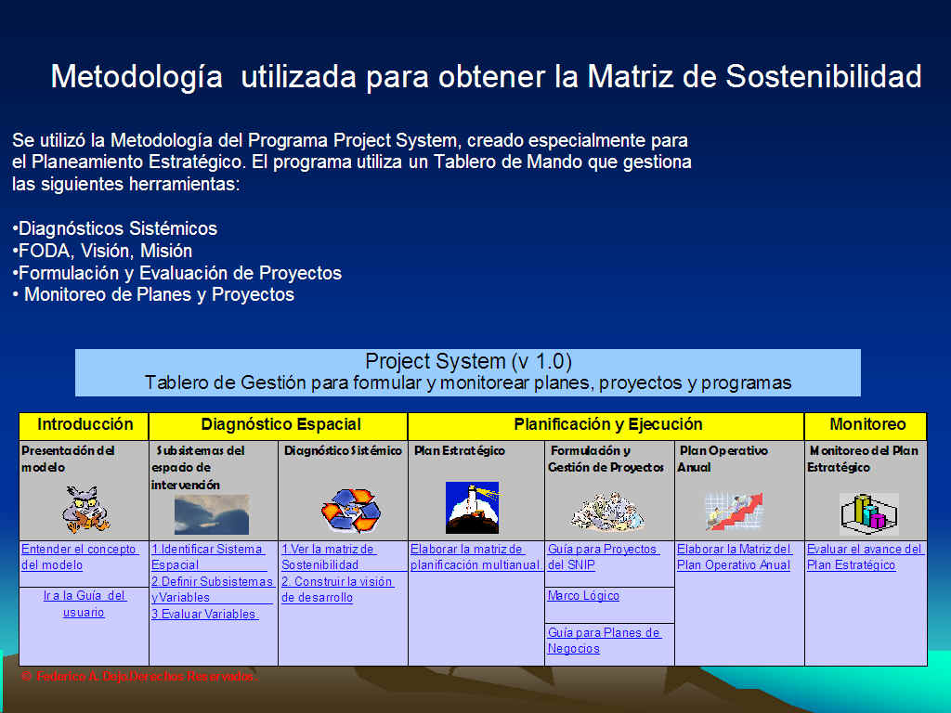Click the owl icon under Presentación del modelo

coord(85,508)
